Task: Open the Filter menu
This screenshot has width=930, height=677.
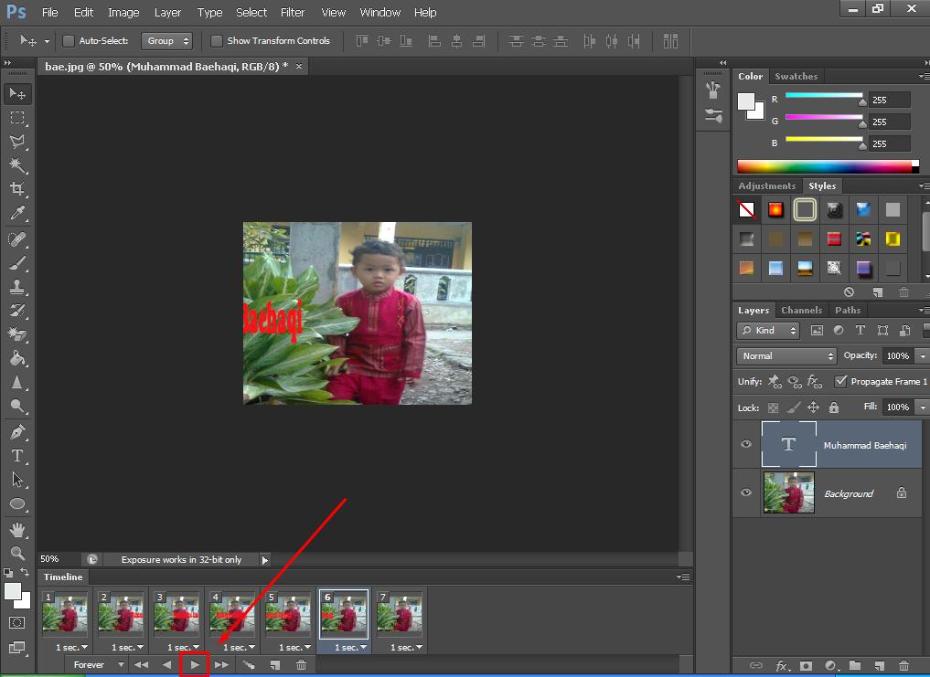Action: pos(293,13)
